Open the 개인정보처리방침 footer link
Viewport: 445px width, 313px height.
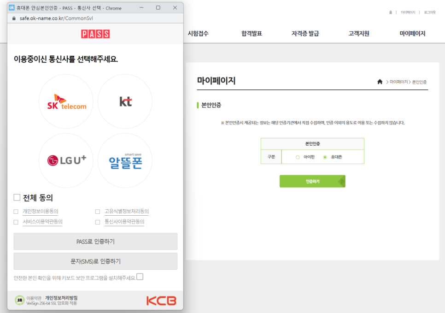coord(61,298)
